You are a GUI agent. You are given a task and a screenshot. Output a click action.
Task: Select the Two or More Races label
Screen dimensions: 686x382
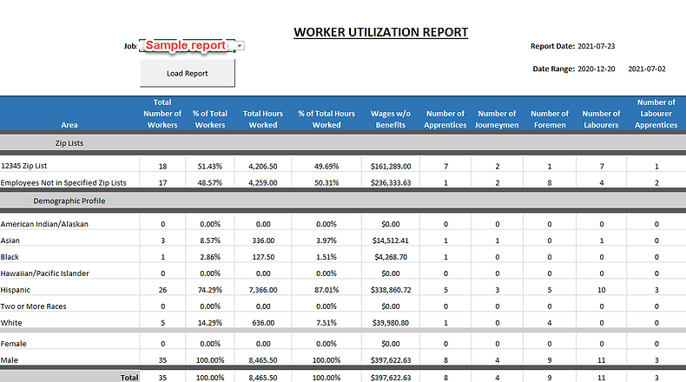[x=33, y=306]
